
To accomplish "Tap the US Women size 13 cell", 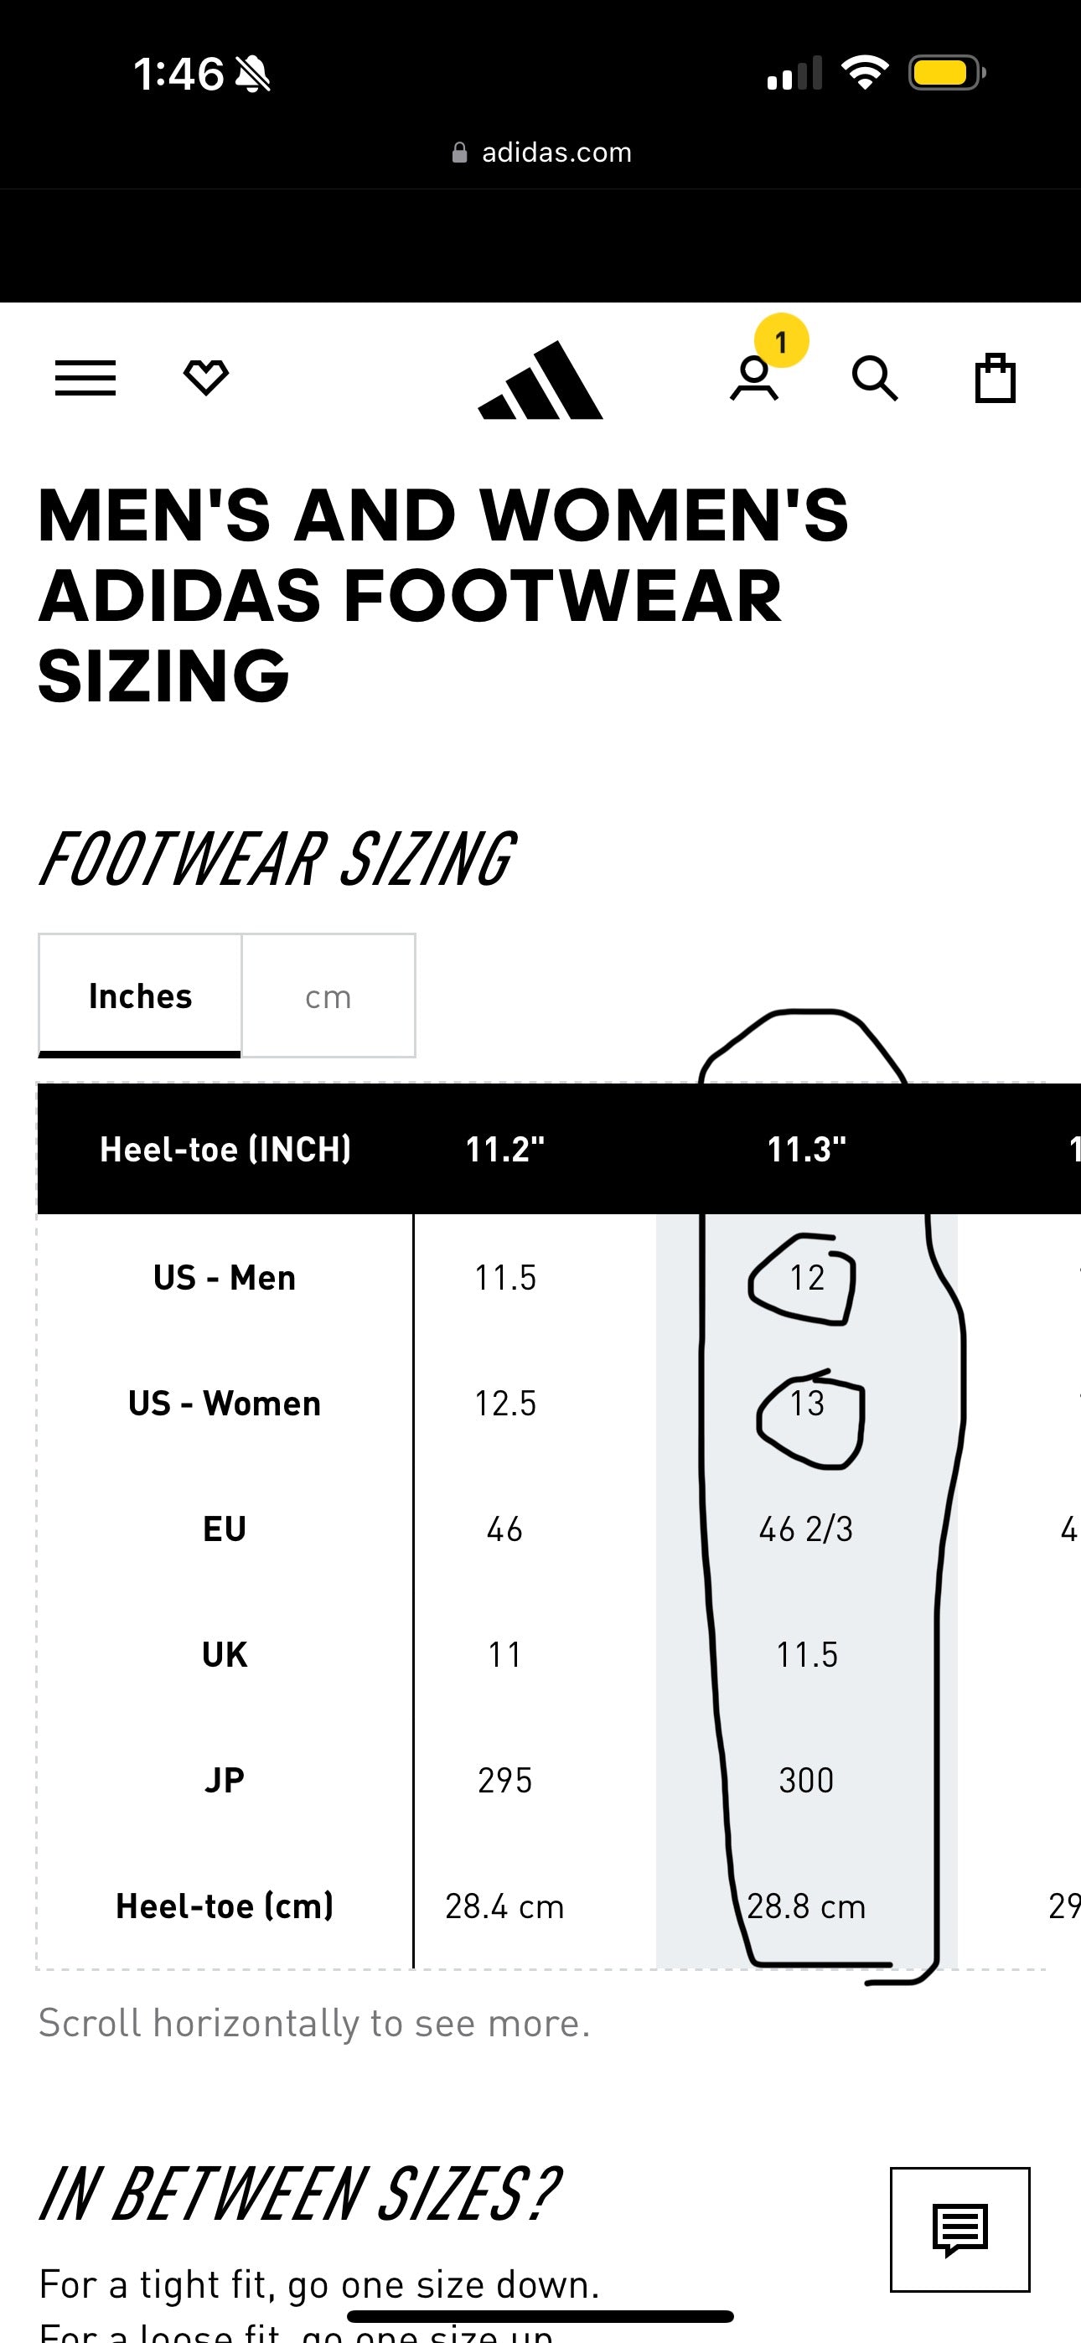I will point(806,1404).
